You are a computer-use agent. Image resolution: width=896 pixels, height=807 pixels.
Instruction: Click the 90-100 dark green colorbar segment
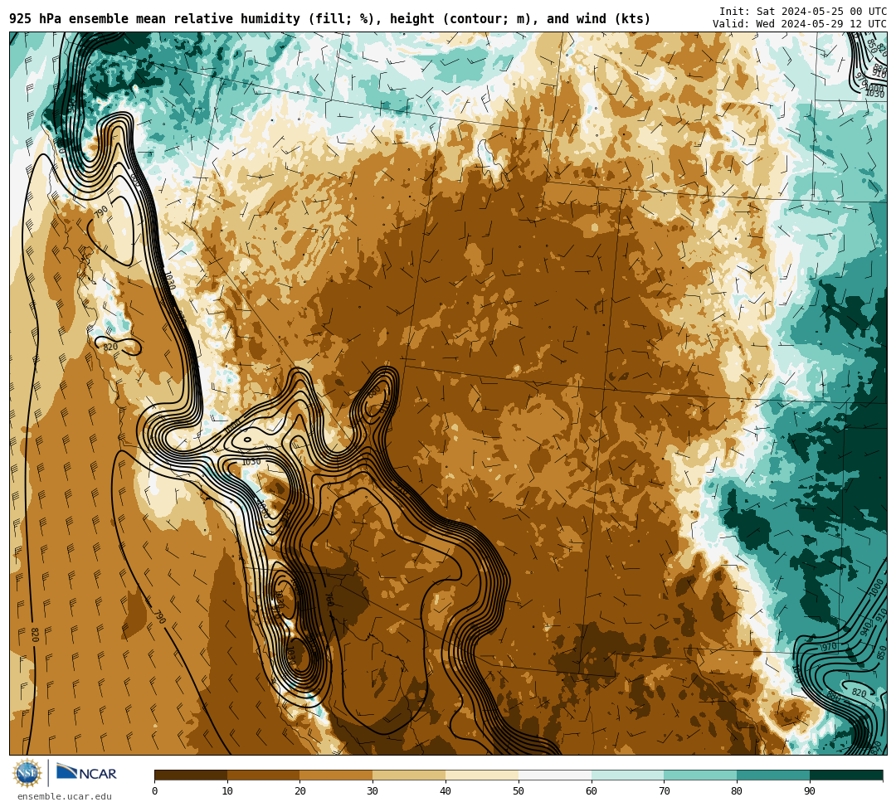[x=846, y=775]
